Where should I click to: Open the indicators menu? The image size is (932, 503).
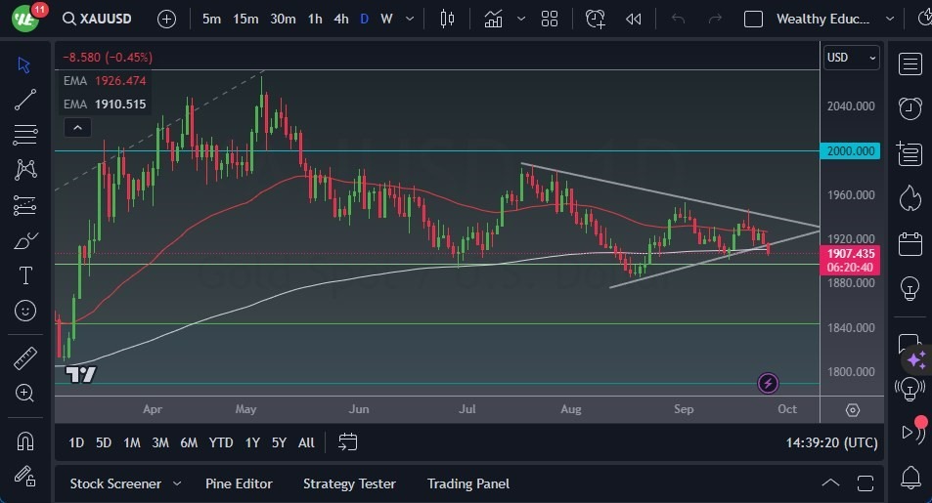(493, 19)
